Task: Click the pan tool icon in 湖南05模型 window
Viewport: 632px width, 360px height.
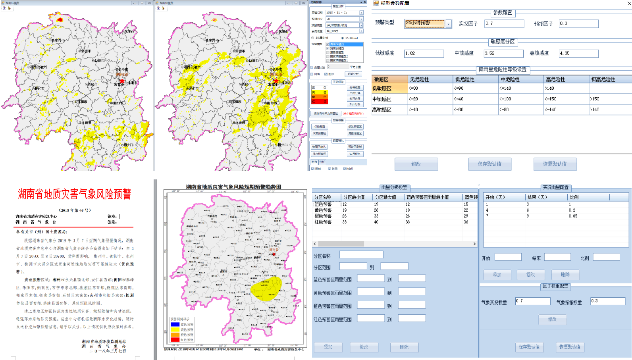Action: click(4, 8)
